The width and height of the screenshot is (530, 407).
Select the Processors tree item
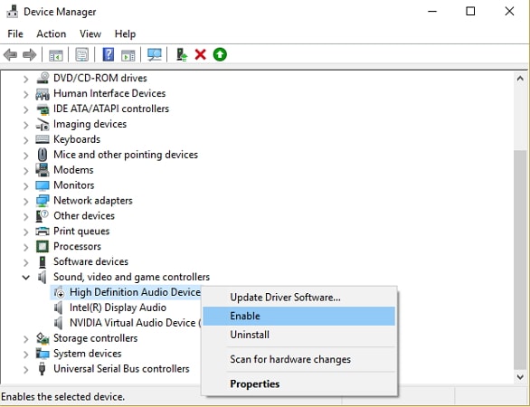pyautogui.click(x=77, y=246)
